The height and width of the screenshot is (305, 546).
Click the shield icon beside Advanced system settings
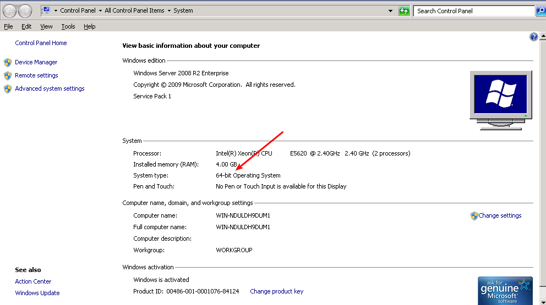point(8,89)
